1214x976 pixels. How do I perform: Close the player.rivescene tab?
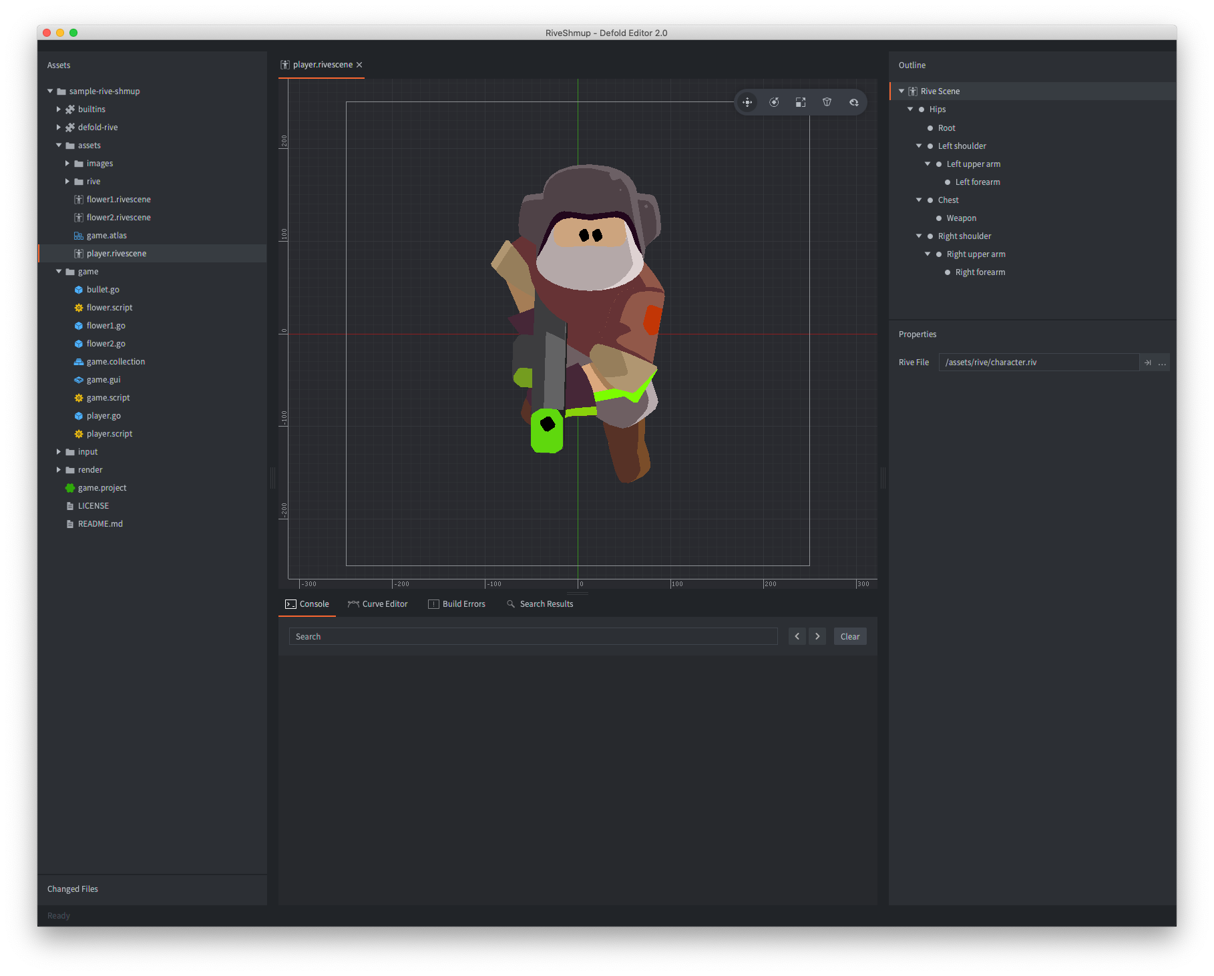tap(359, 65)
